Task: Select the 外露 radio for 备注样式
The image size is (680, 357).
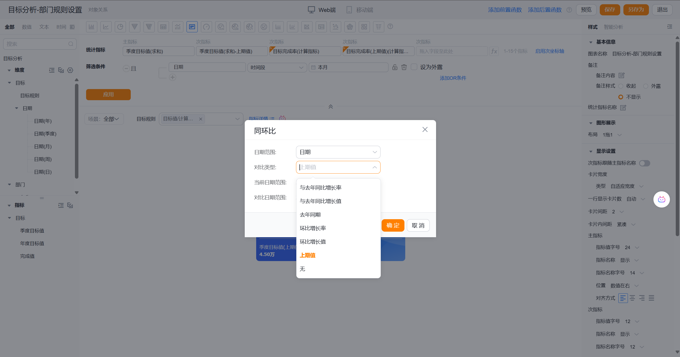Action: click(x=645, y=86)
